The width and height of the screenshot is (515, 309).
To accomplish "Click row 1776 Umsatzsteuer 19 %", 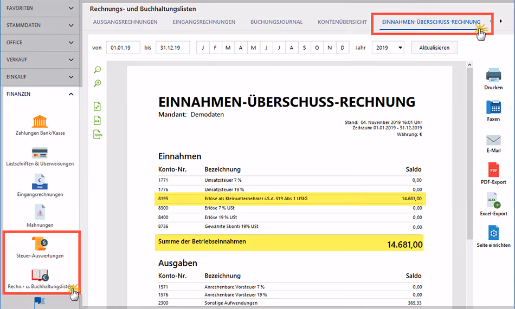I will (x=290, y=189).
